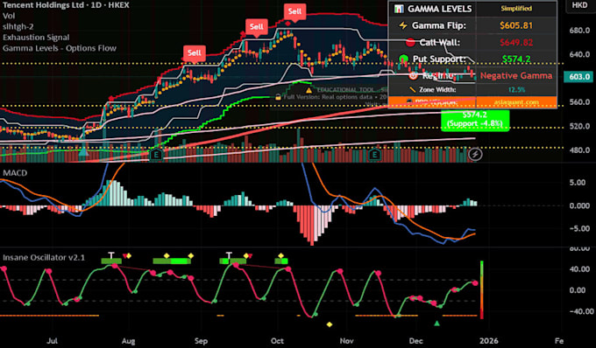Click the 680.0 price axis label
This screenshot has height=348, width=596.
click(x=579, y=31)
